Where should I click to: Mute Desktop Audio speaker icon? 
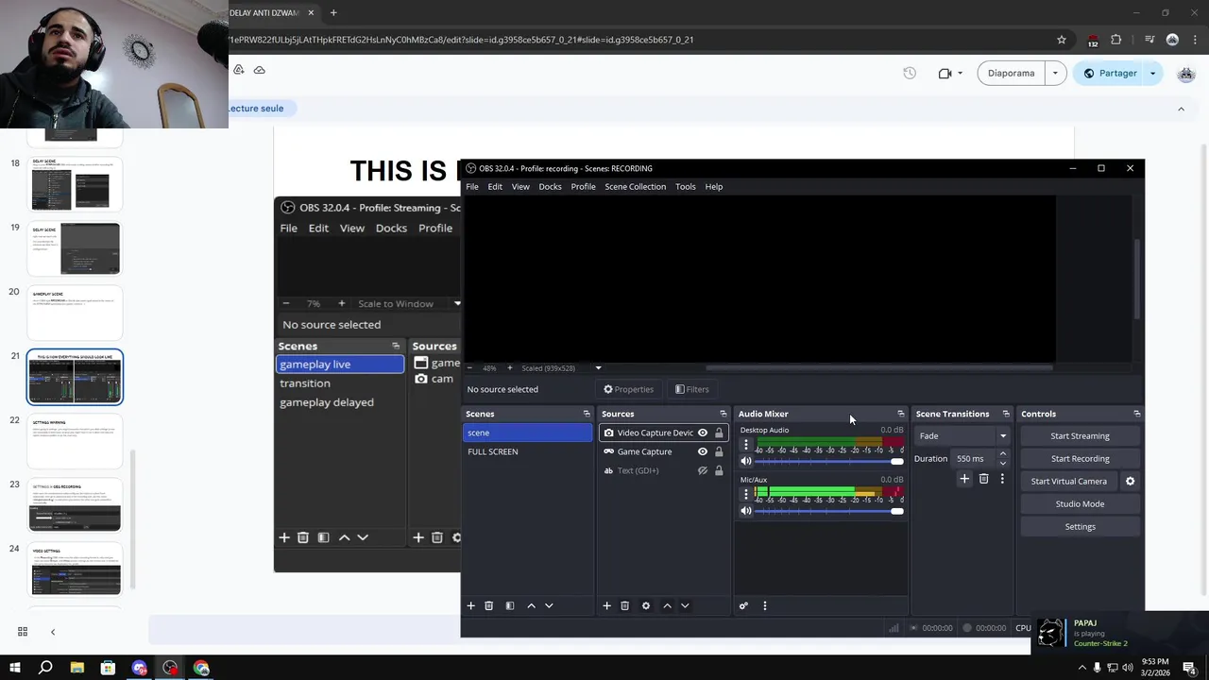tap(746, 461)
